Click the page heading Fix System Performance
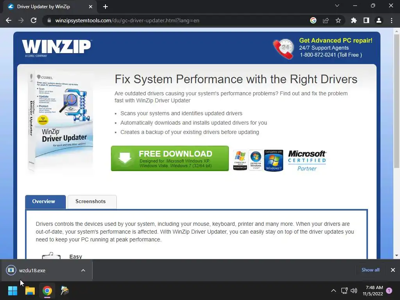400x300 pixels. click(236, 79)
